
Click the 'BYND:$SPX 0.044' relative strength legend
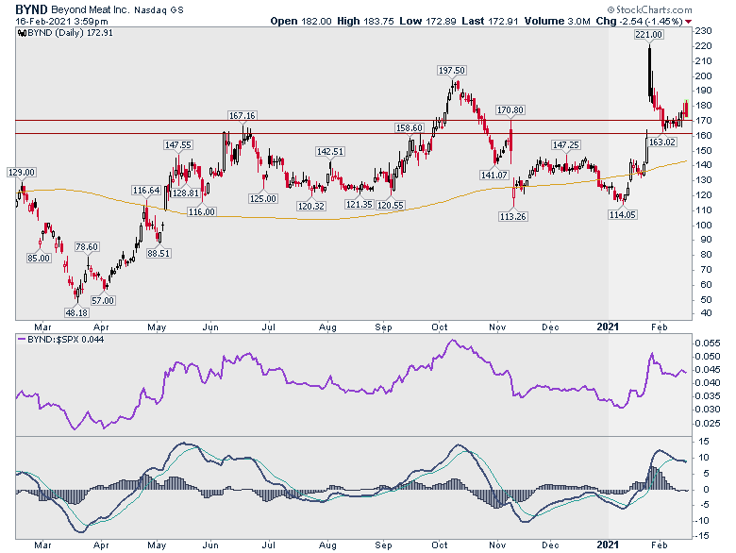pyautogui.click(x=66, y=340)
